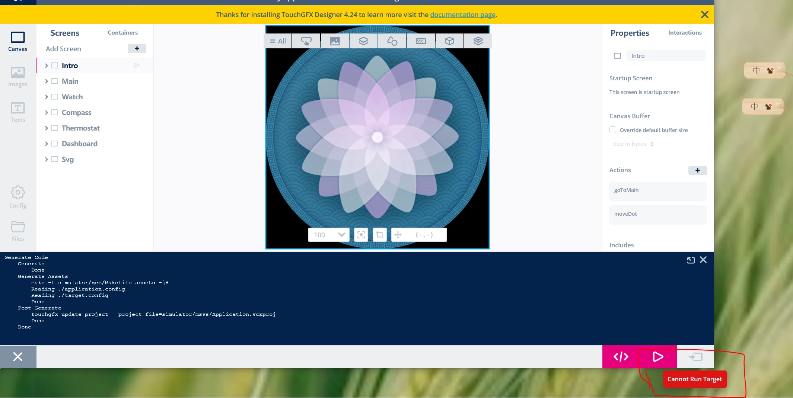This screenshot has width=793, height=398.
Task: Switch to the Containers tab
Action: pyautogui.click(x=122, y=33)
